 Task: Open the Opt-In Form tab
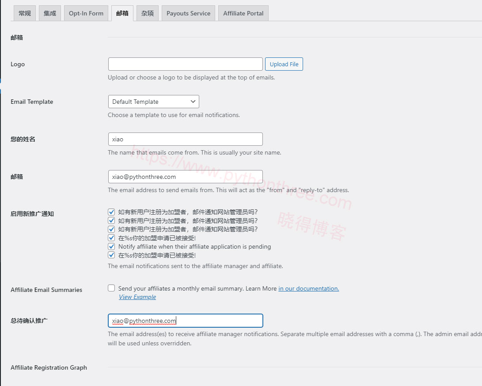(86, 13)
